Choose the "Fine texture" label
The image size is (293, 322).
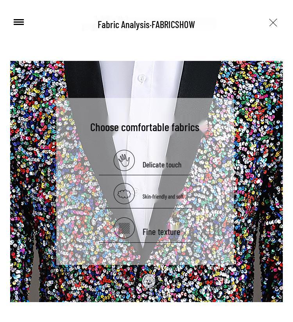point(161,232)
